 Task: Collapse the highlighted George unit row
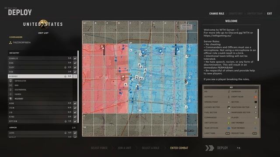click(40, 76)
